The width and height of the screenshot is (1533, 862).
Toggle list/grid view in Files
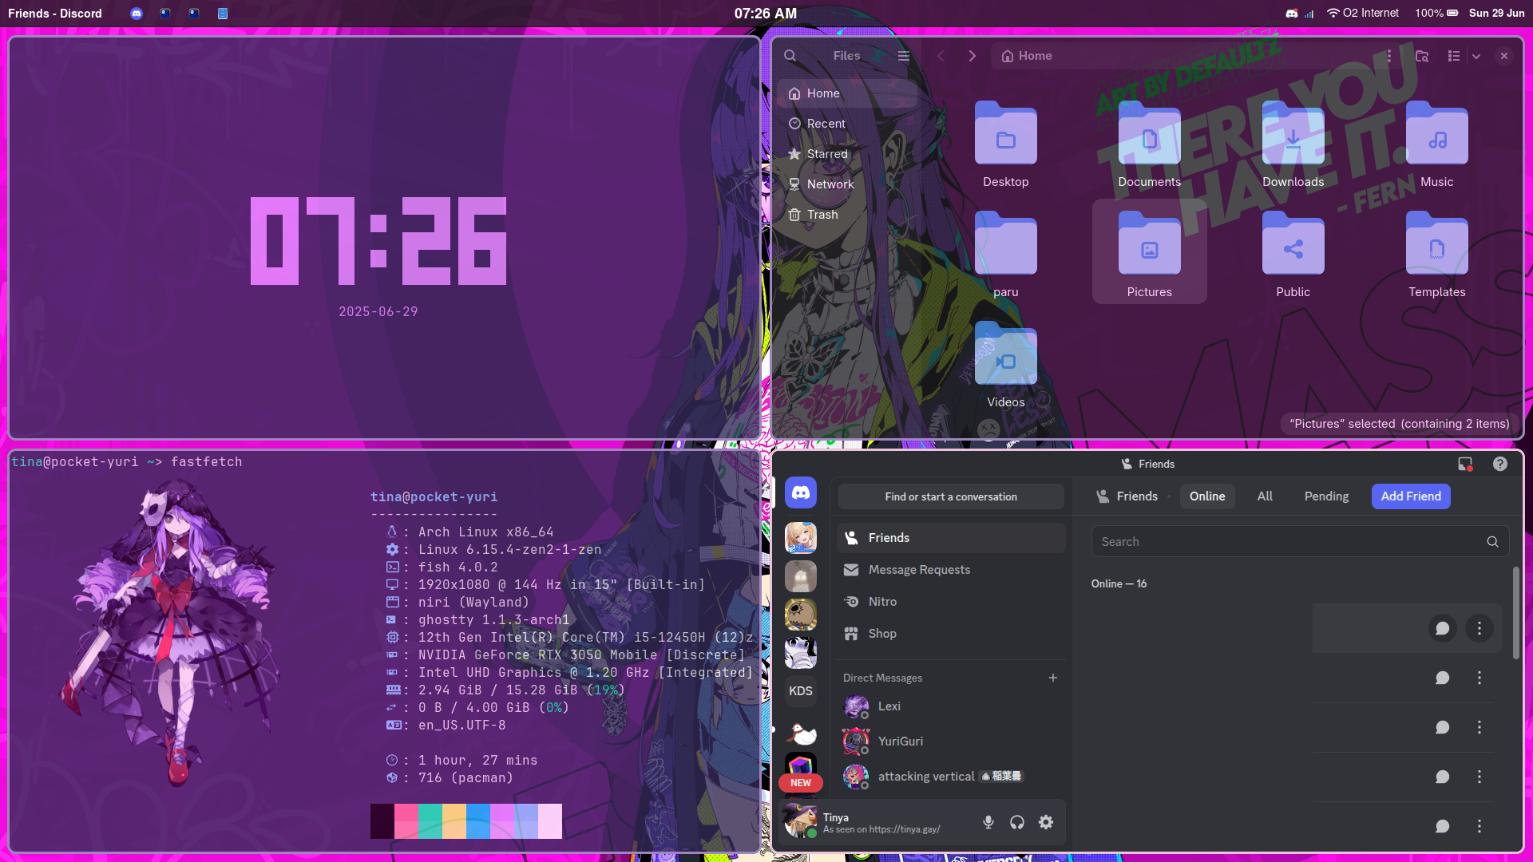pos(1453,56)
